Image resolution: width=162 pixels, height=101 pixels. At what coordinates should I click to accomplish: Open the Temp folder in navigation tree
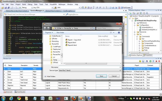pyautogui.click(x=55, y=60)
